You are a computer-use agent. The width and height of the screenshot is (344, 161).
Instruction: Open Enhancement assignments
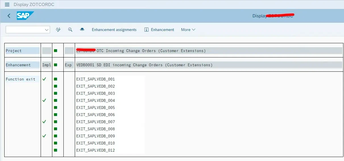(x=114, y=30)
